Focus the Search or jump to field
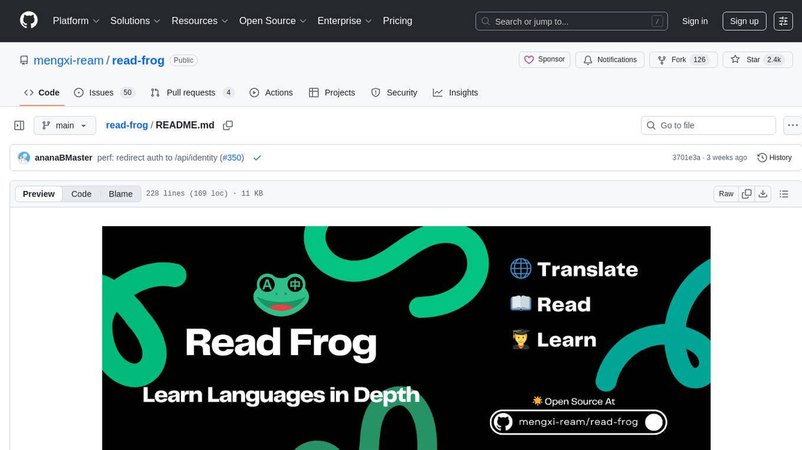 coord(572,21)
